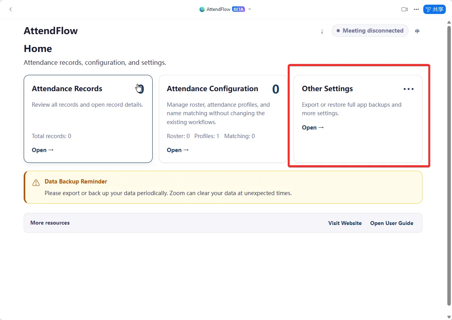Open the video camera icon
The height and width of the screenshot is (320, 452).
tap(405, 9)
